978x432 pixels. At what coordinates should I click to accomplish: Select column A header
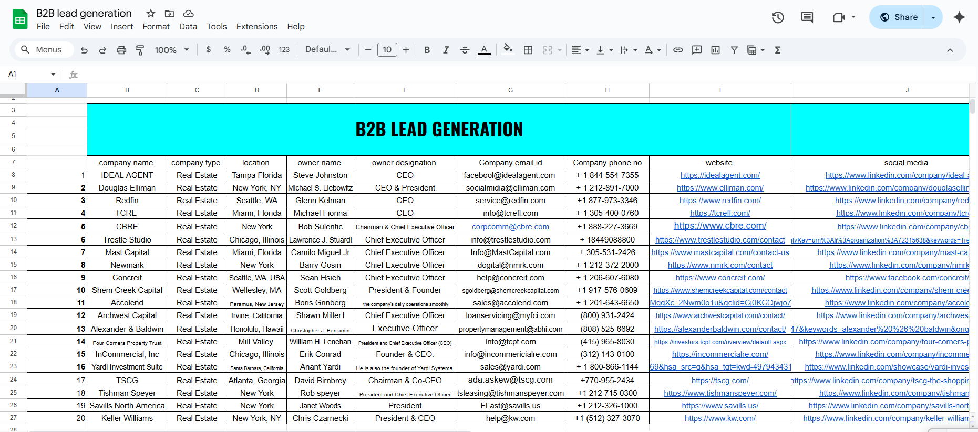tap(57, 90)
